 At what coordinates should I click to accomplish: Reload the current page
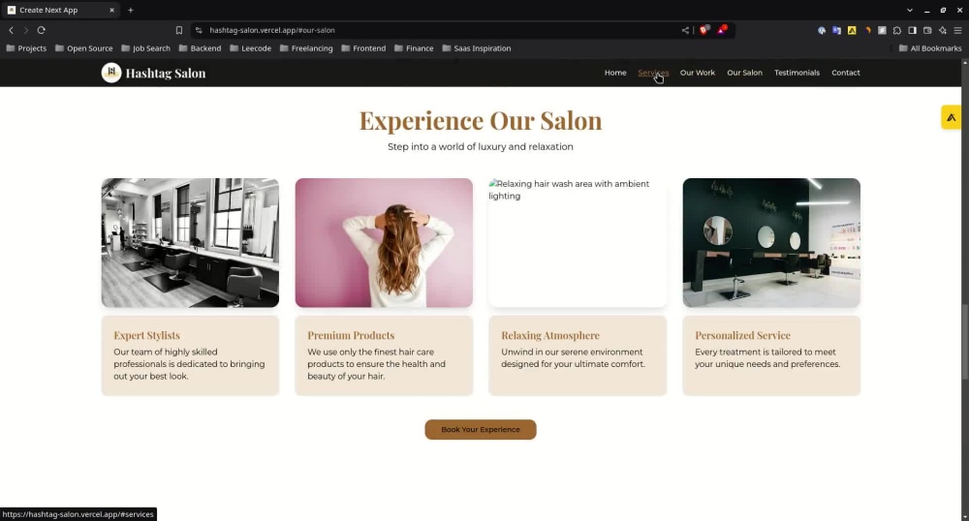point(42,30)
